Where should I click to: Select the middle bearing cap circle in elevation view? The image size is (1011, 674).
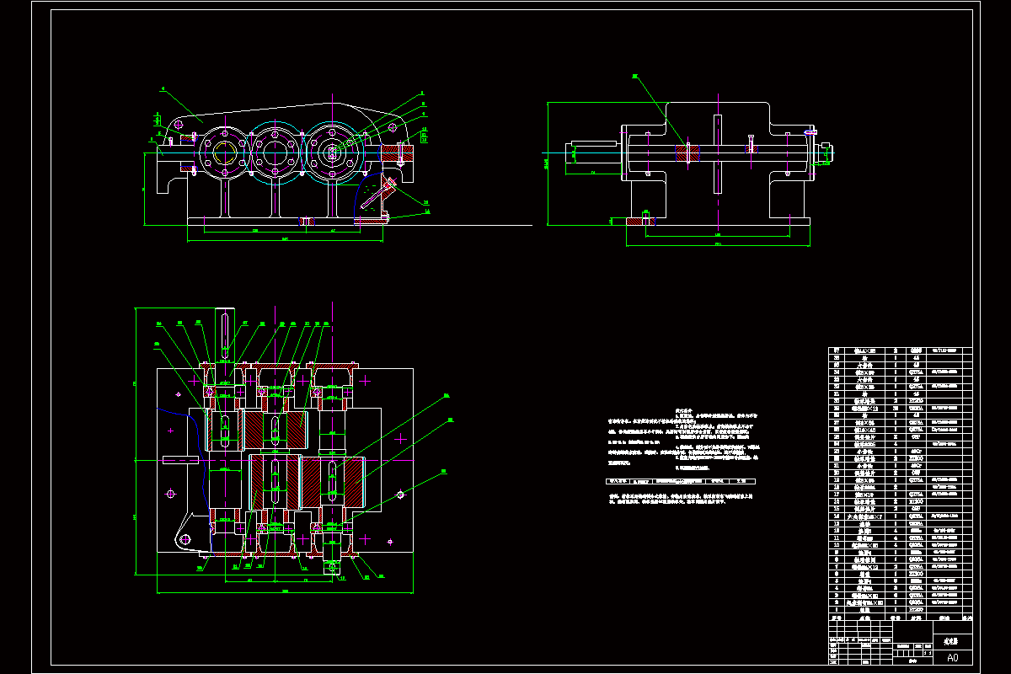coord(275,152)
